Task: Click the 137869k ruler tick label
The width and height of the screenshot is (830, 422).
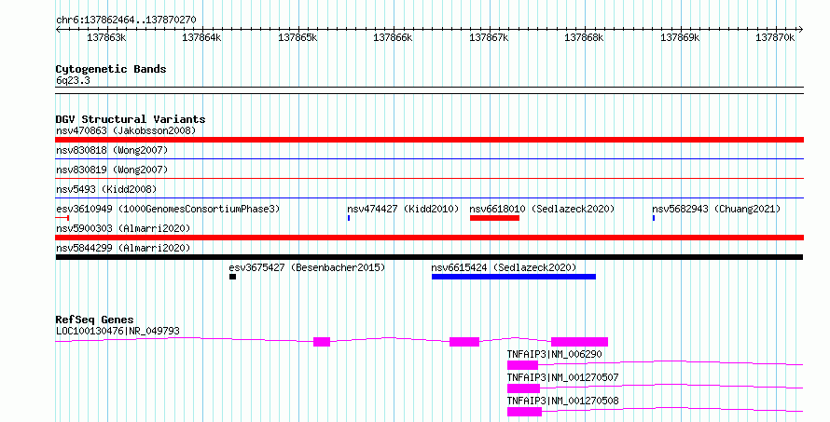Action: pyautogui.click(x=680, y=37)
